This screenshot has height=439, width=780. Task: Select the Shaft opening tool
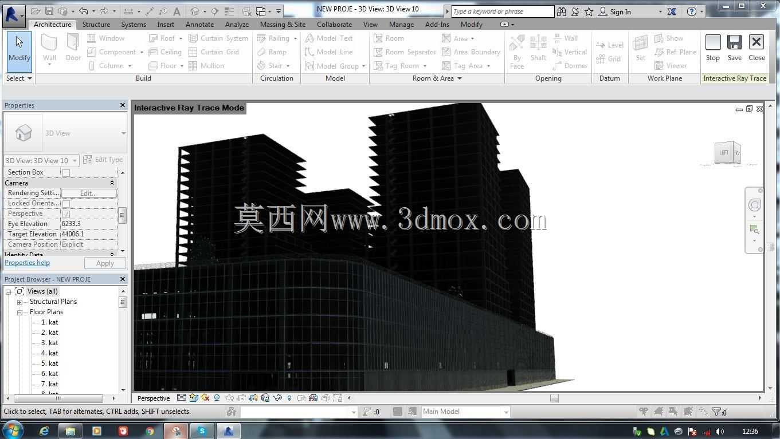tap(538, 48)
